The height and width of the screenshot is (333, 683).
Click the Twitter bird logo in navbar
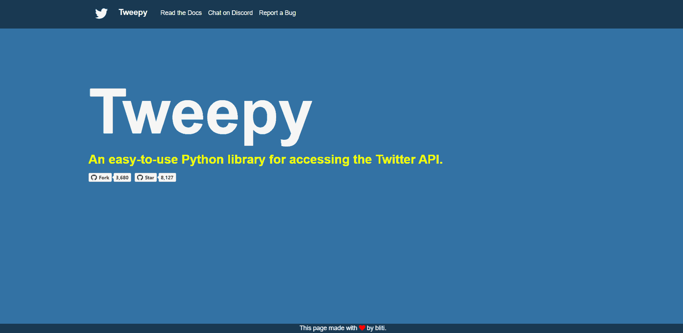(x=101, y=13)
